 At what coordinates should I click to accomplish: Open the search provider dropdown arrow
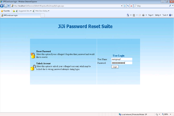(x=173, y=6)
